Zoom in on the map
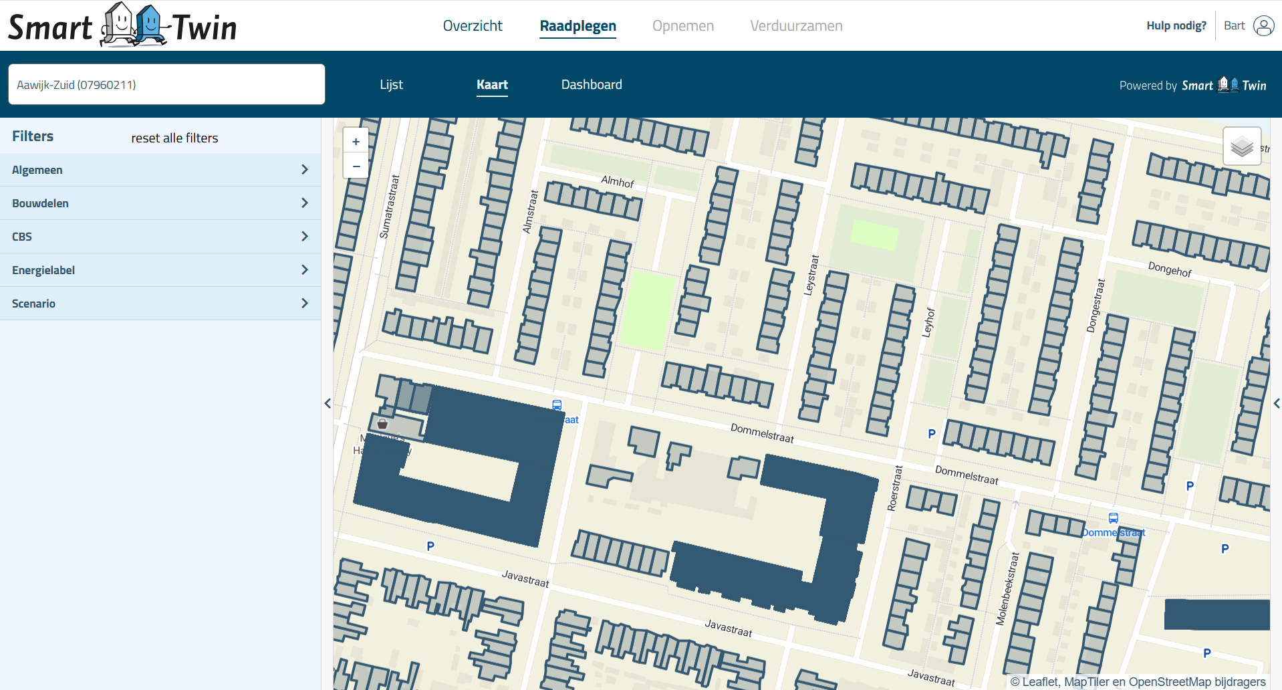 click(x=356, y=142)
